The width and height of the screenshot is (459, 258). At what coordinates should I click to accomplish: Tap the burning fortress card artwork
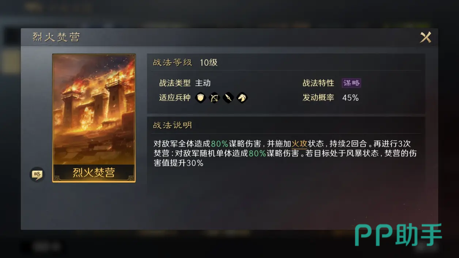[x=94, y=109]
